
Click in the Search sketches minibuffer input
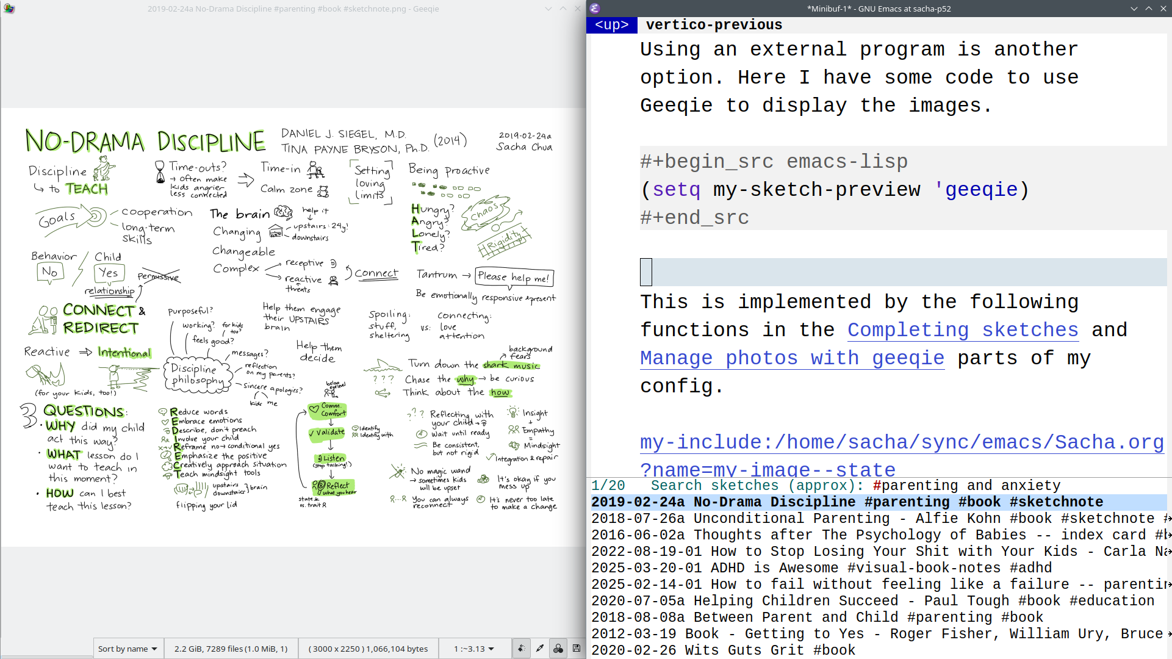966,486
